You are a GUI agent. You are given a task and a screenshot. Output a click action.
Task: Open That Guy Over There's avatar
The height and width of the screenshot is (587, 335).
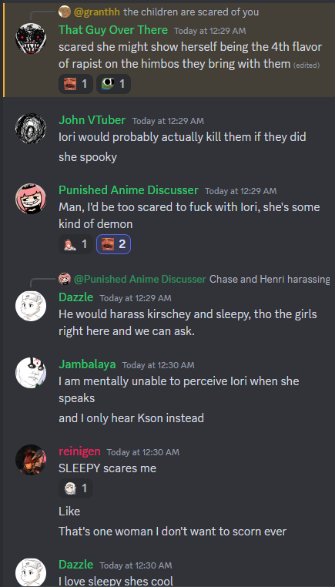coord(31,39)
